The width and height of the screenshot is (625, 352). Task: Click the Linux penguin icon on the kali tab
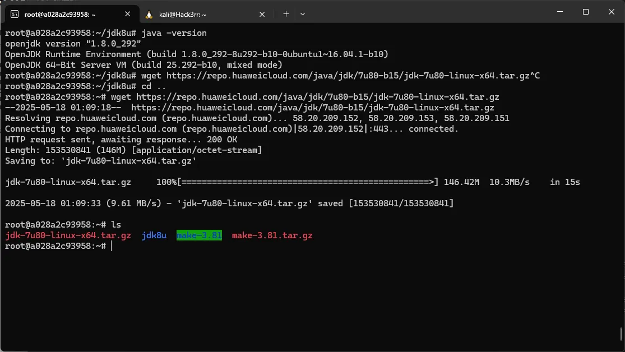[149, 15]
